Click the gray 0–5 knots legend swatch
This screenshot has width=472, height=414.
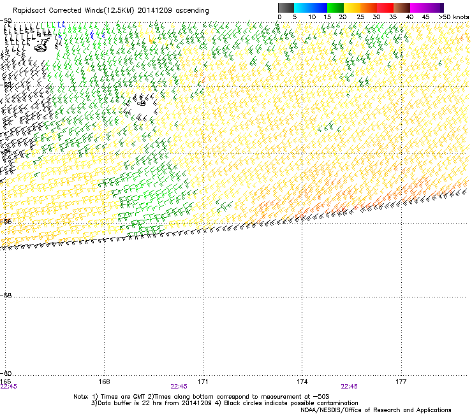[x=286, y=8]
